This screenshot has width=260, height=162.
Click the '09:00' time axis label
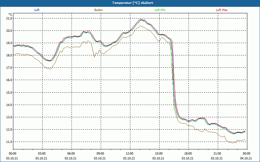click(x=100, y=154)
